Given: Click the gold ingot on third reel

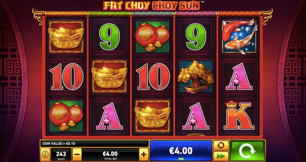Looking at the screenshot, I should point(153,116).
